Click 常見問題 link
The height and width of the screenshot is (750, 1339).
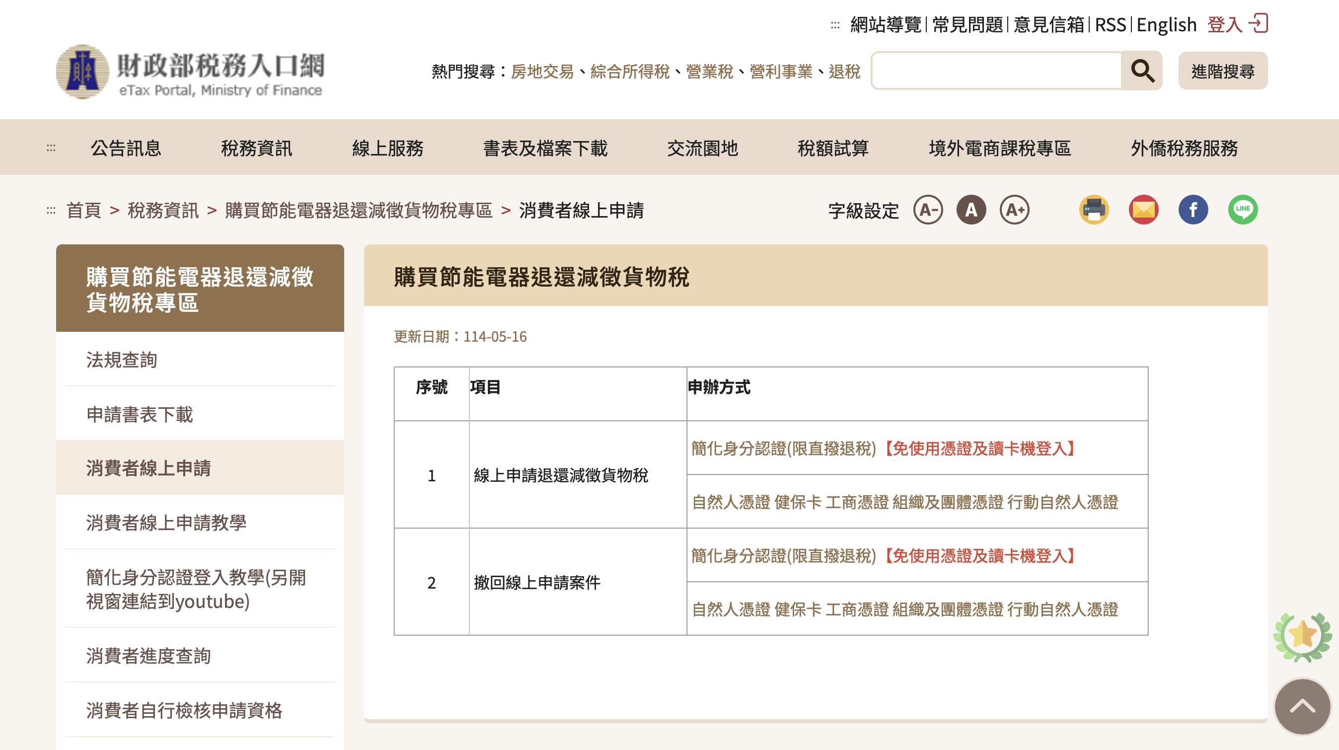coord(967,24)
